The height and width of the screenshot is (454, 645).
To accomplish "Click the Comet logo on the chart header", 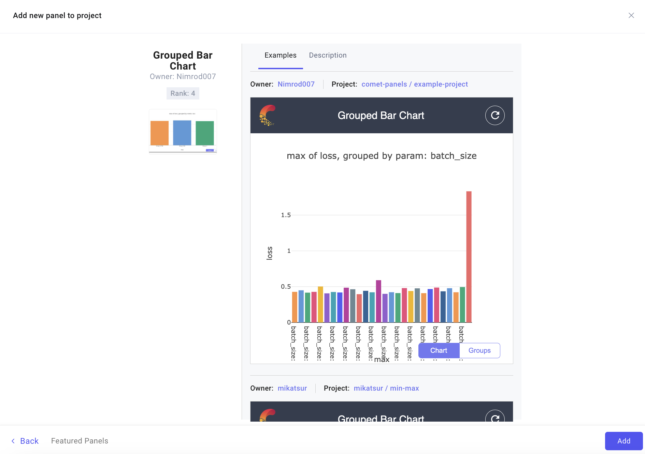I will click(267, 115).
